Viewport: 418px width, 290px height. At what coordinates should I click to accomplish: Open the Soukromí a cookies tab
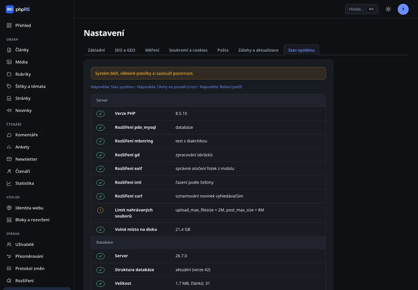(x=188, y=50)
